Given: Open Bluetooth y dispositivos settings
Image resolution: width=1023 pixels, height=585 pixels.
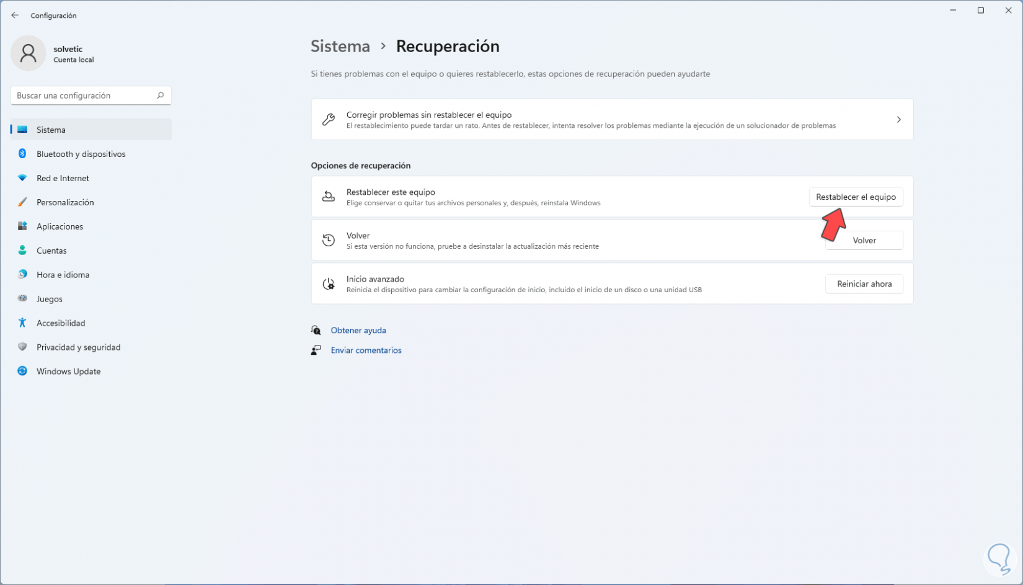Looking at the screenshot, I should coord(81,154).
